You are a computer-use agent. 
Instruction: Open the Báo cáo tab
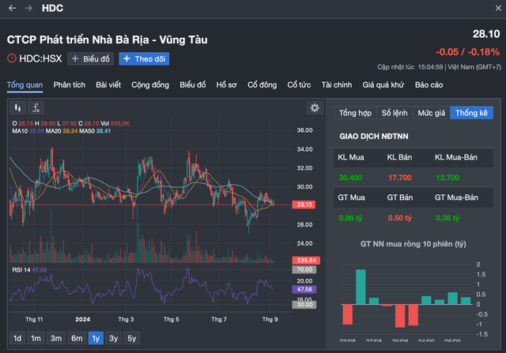click(429, 85)
